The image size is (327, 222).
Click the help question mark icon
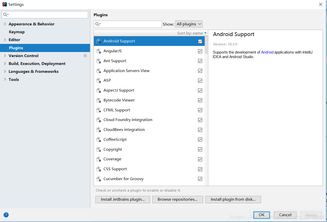[x=6, y=215]
